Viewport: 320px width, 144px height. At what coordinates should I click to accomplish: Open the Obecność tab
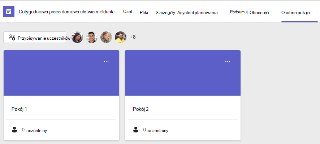tap(259, 13)
